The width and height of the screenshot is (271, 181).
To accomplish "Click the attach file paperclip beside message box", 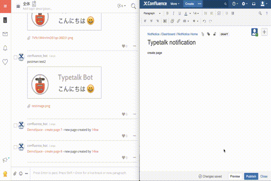I will (15, 173).
